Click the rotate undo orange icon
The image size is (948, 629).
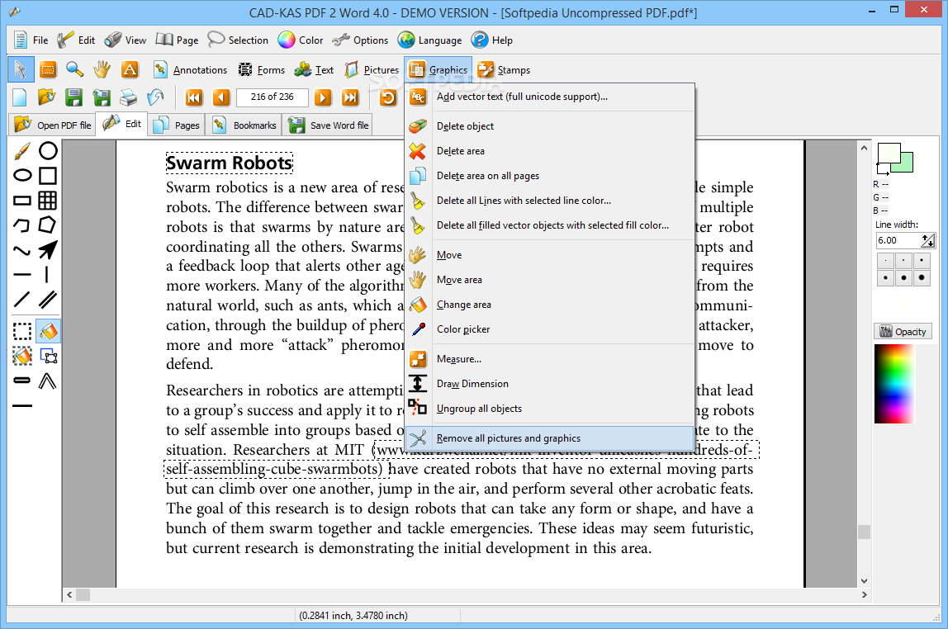tap(387, 97)
